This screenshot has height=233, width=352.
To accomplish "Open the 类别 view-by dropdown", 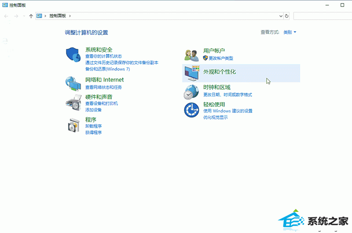I will pos(290,32).
